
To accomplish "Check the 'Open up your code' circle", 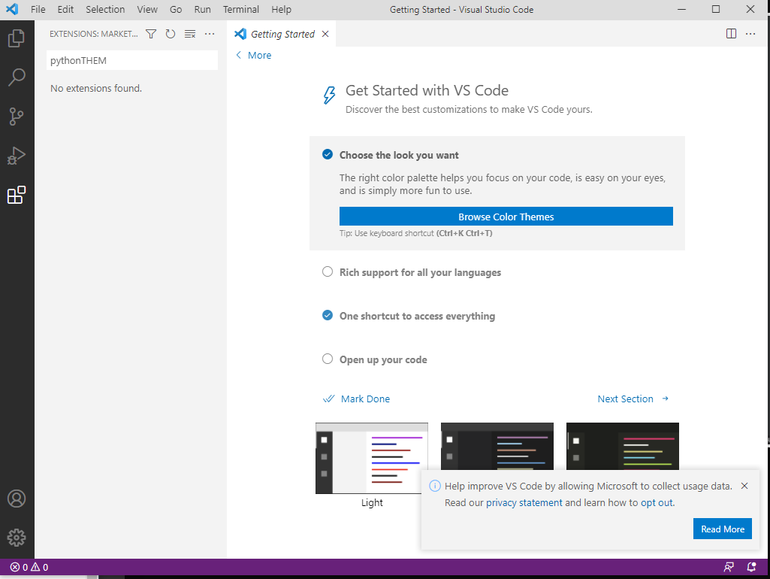I will click(327, 359).
